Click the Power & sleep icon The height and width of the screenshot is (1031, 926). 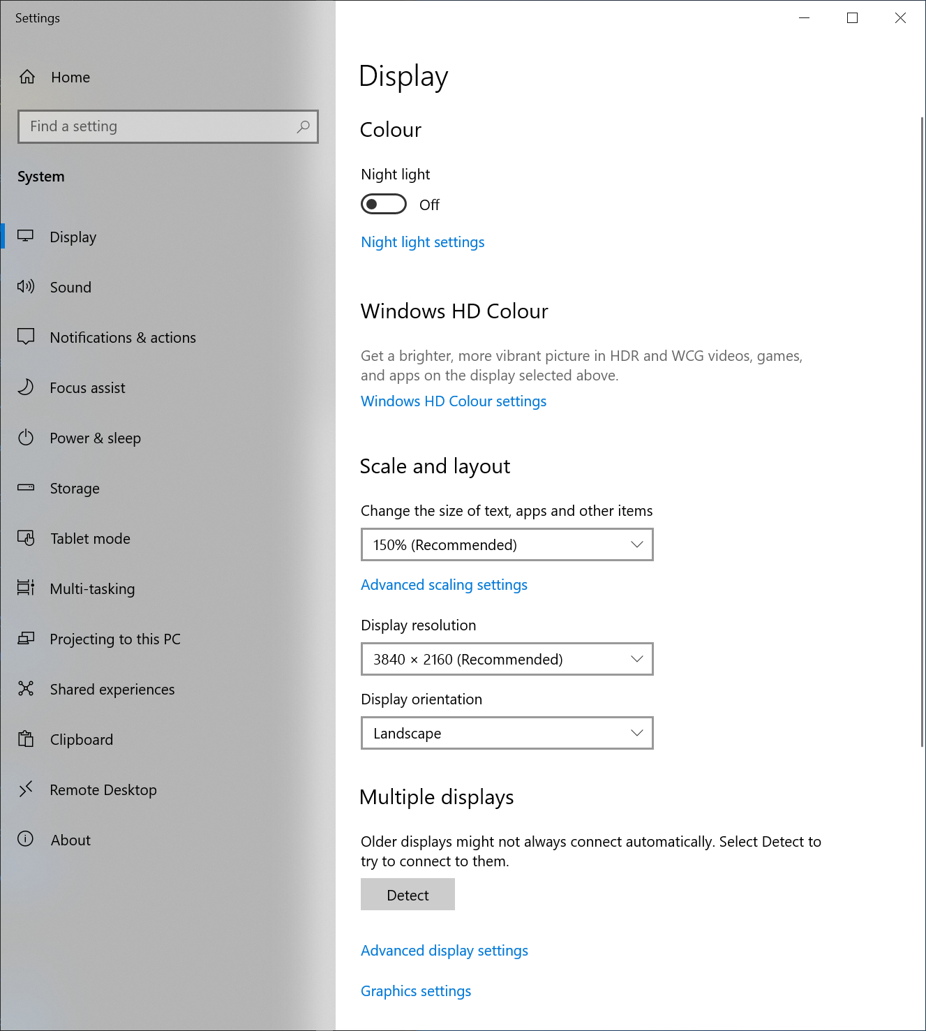pyautogui.click(x=26, y=438)
